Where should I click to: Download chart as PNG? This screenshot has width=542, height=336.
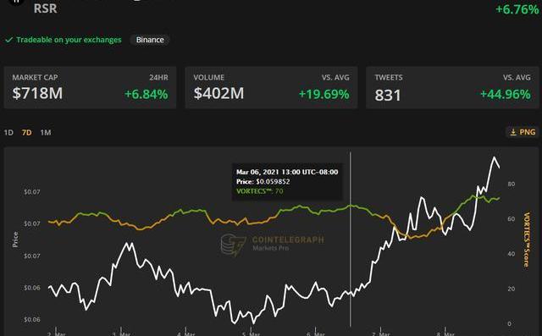click(523, 132)
